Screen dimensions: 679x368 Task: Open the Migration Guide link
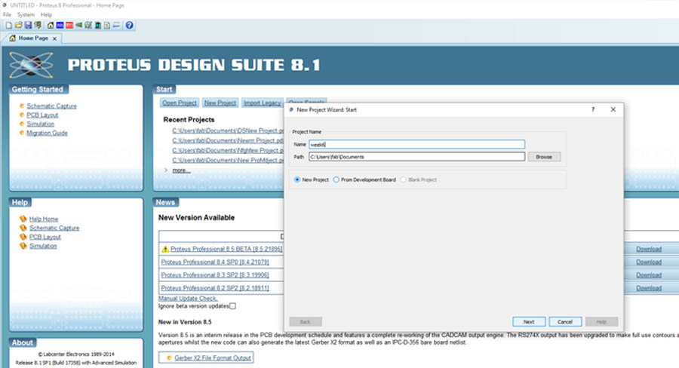[48, 133]
